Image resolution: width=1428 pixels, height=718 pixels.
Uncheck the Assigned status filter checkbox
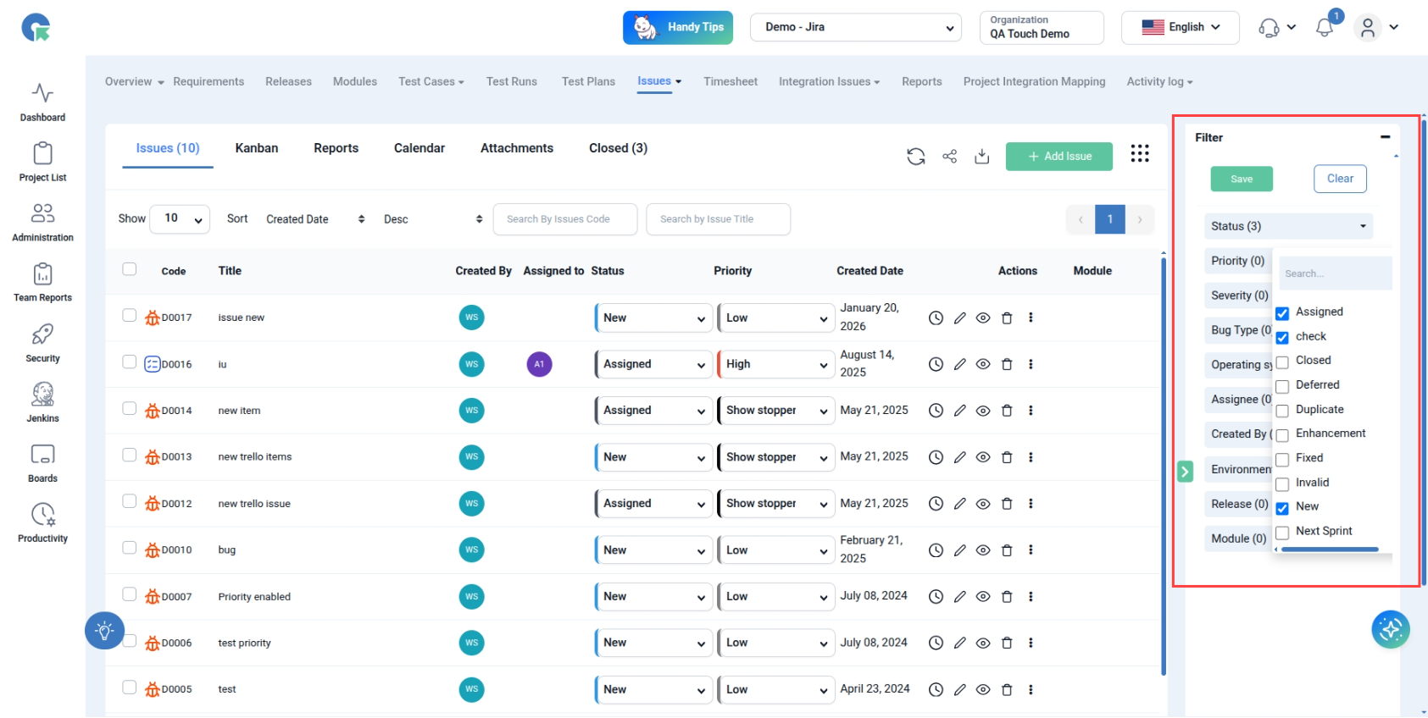pyautogui.click(x=1282, y=313)
